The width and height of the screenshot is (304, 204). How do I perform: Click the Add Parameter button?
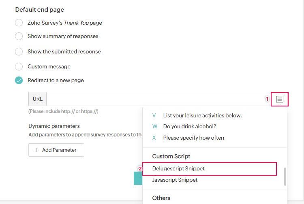click(56, 150)
